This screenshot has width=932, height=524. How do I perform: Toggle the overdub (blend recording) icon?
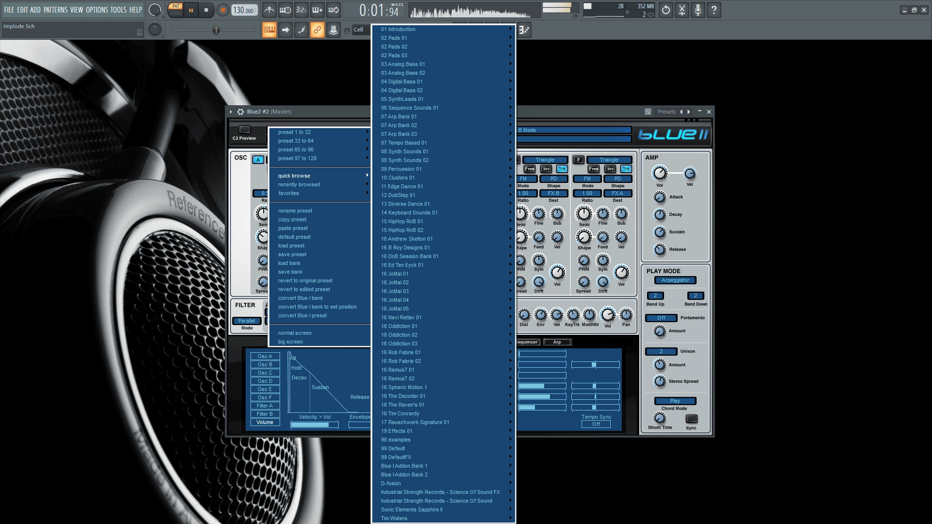[317, 10]
